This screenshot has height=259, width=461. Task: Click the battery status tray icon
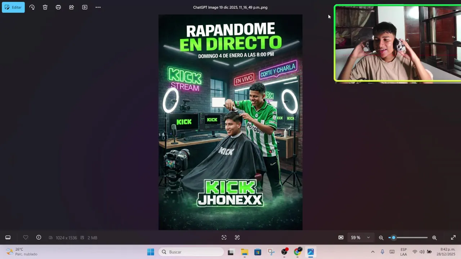coord(429,252)
